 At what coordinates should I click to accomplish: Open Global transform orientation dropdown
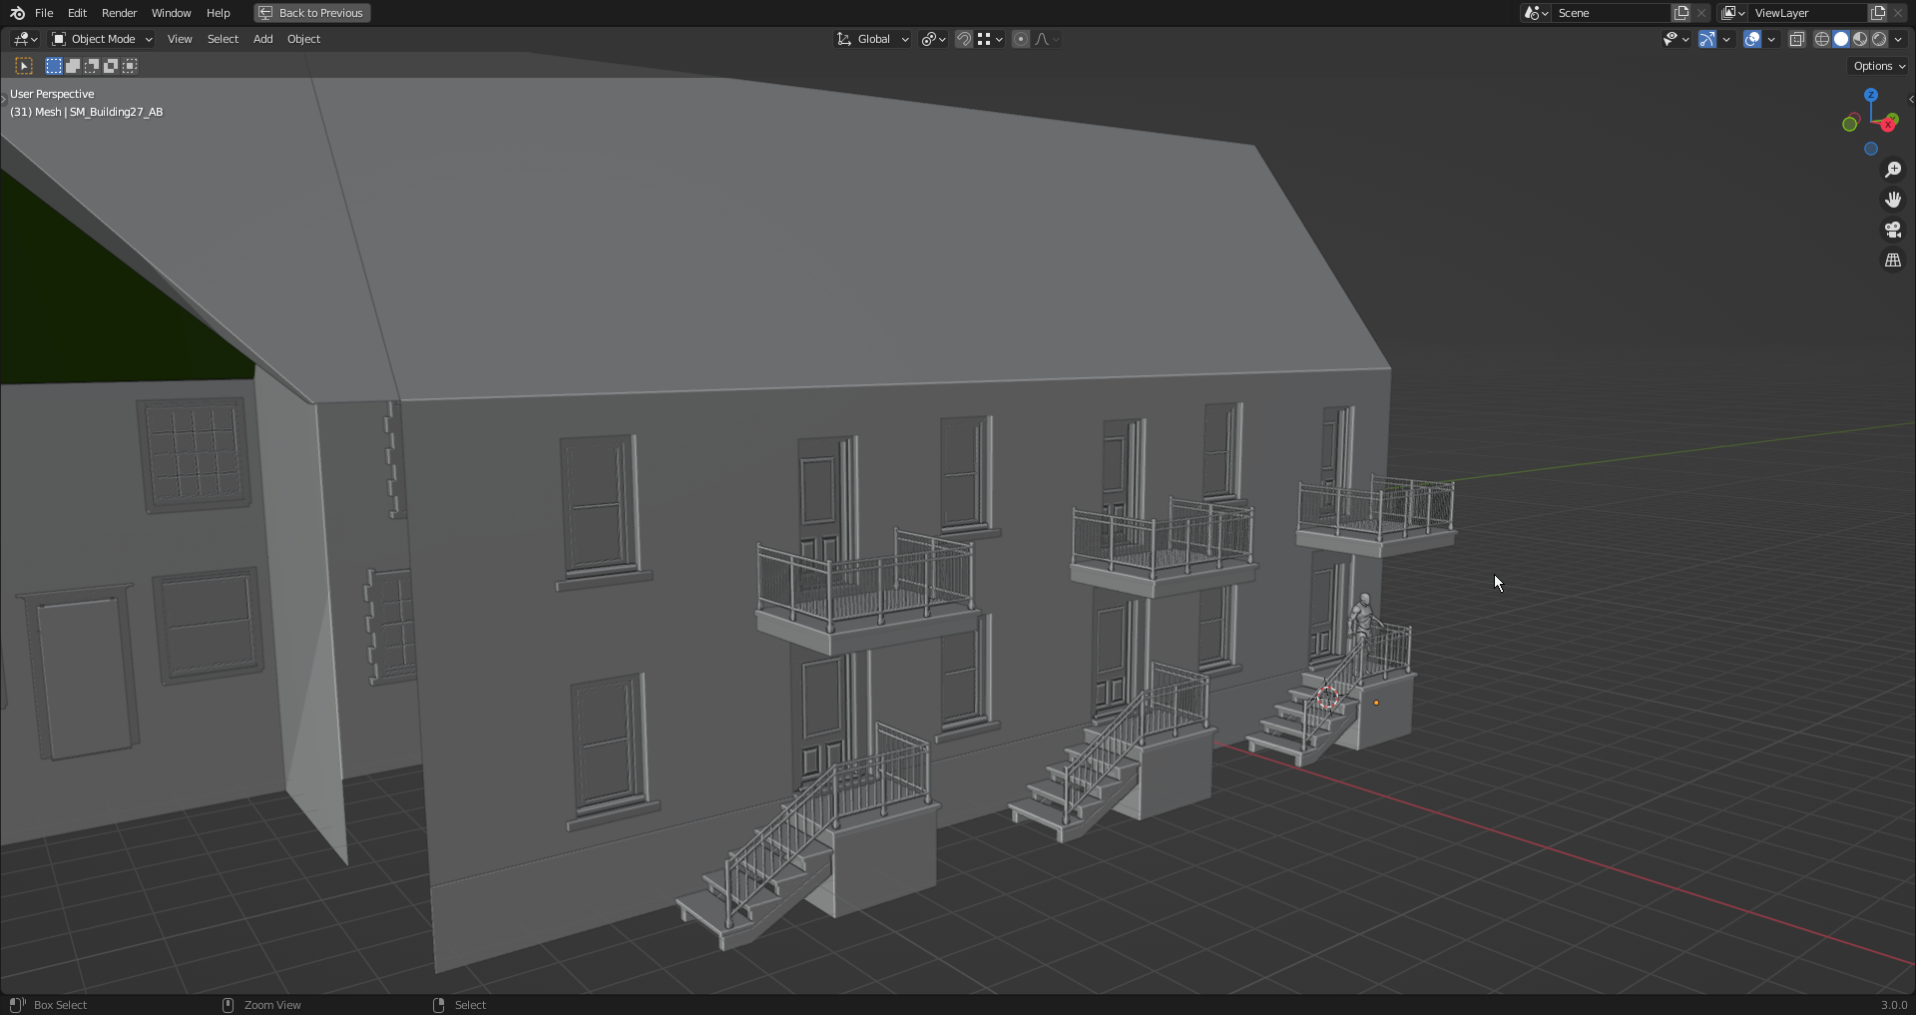[x=873, y=39]
